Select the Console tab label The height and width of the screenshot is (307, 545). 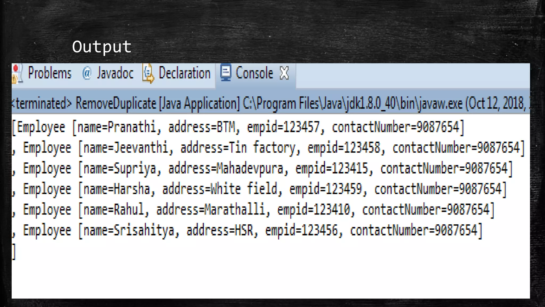[254, 73]
